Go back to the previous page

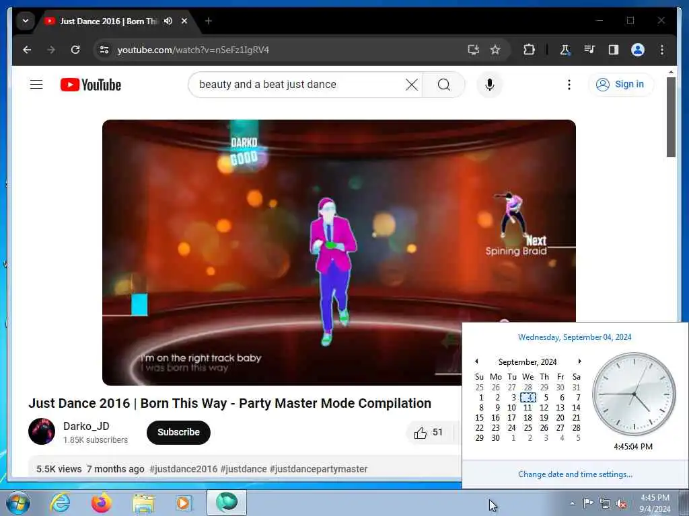[27, 50]
